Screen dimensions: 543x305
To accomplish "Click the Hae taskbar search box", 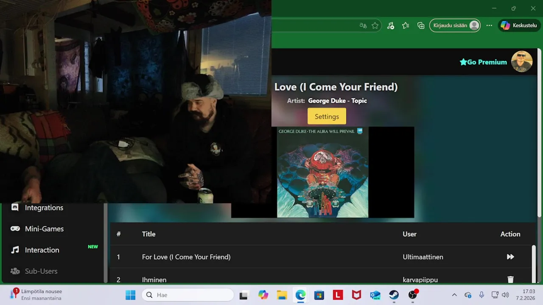I will 188,295.
